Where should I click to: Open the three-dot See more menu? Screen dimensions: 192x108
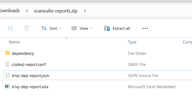[145, 28]
